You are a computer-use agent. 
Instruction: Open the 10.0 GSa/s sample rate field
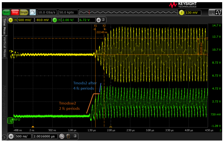(x=47, y=12)
